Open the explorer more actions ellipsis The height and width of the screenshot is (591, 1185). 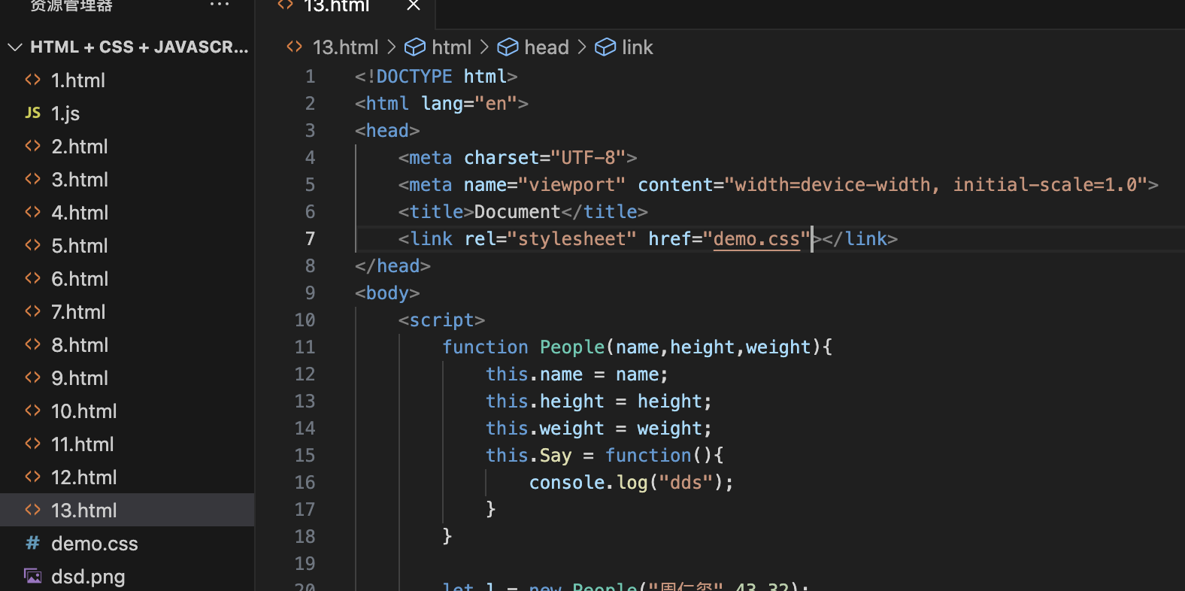[x=220, y=5]
